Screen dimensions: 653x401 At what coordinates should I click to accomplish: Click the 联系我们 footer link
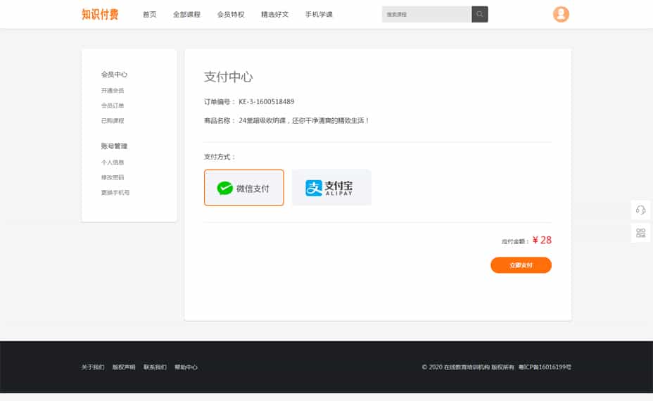[155, 367]
